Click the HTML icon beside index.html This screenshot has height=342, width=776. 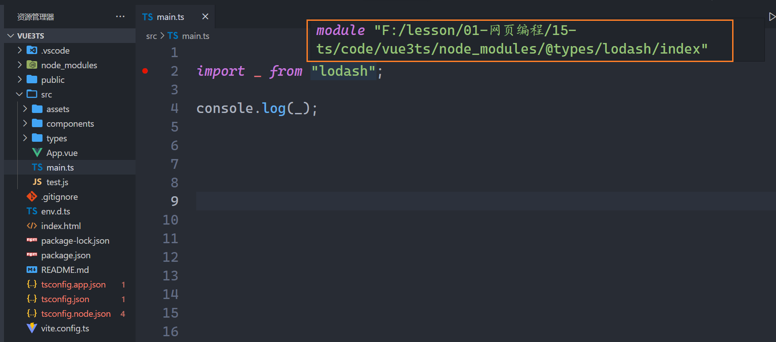(x=32, y=226)
